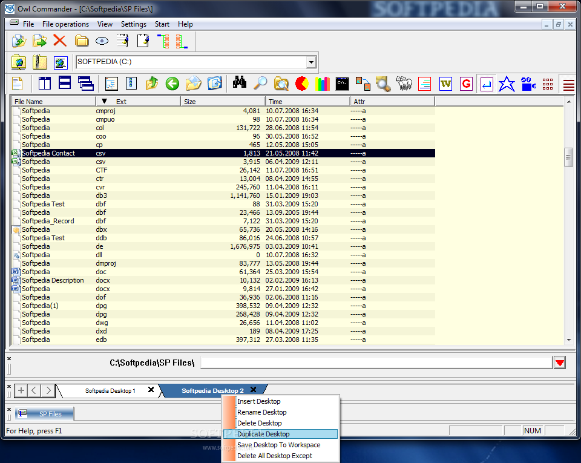This screenshot has height=463, width=581.
Task: Select Duplicate Desktop from context menu
Action: pos(280,434)
